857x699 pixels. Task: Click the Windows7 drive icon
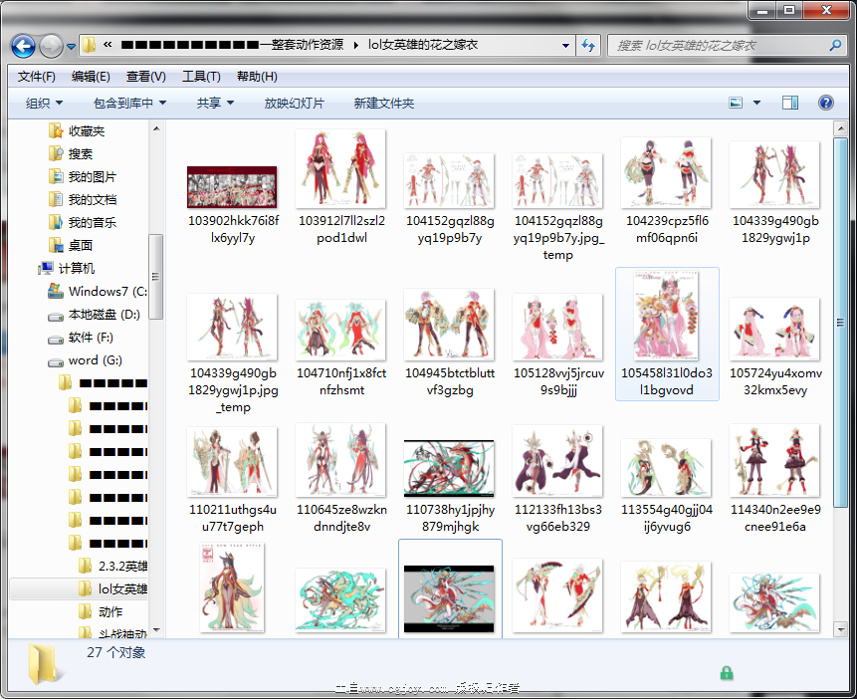55,292
